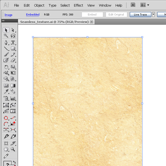Launch Adobe Bridge with Br button

(x=133, y=5)
